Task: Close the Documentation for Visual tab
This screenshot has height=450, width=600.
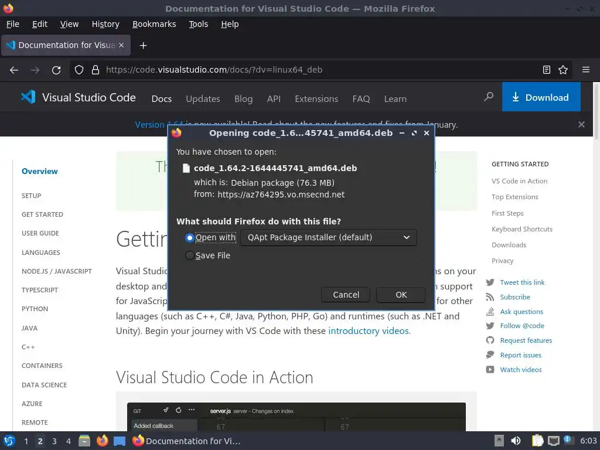Action: tap(121, 45)
